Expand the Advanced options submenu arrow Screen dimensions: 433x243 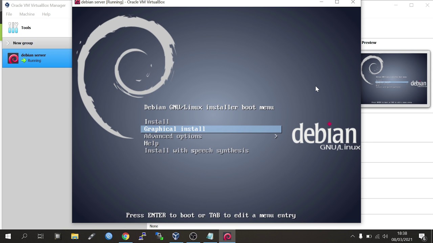(x=276, y=136)
